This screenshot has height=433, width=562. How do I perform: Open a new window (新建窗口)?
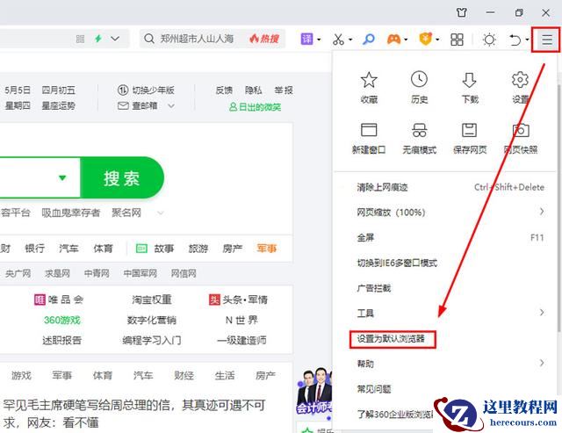[x=369, y=139]
